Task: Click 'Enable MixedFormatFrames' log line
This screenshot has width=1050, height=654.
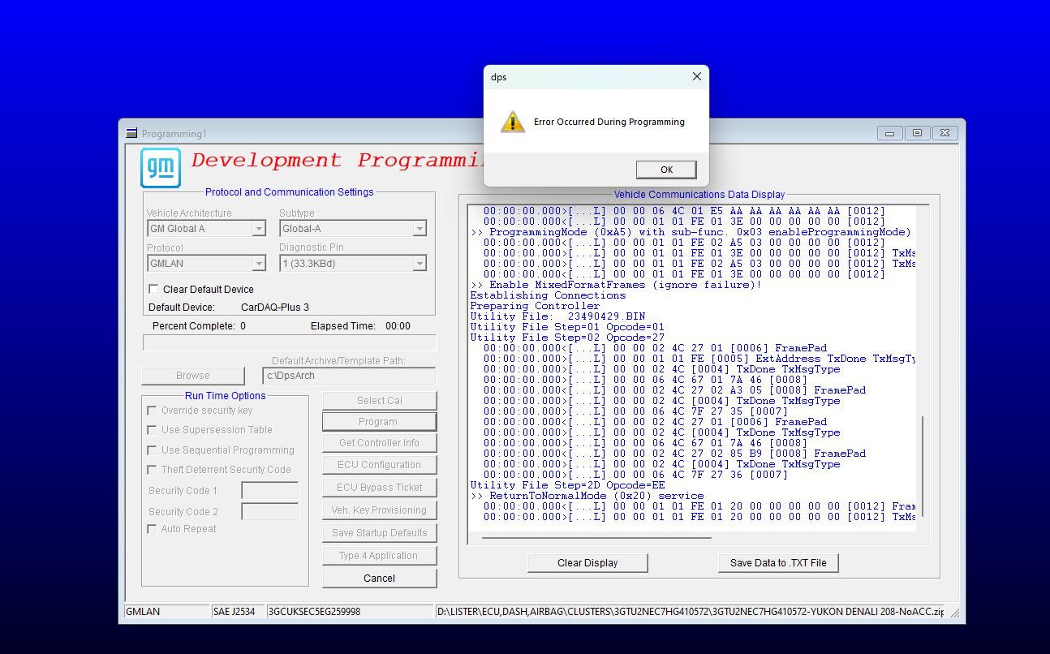Action: [x=616, y=285]
